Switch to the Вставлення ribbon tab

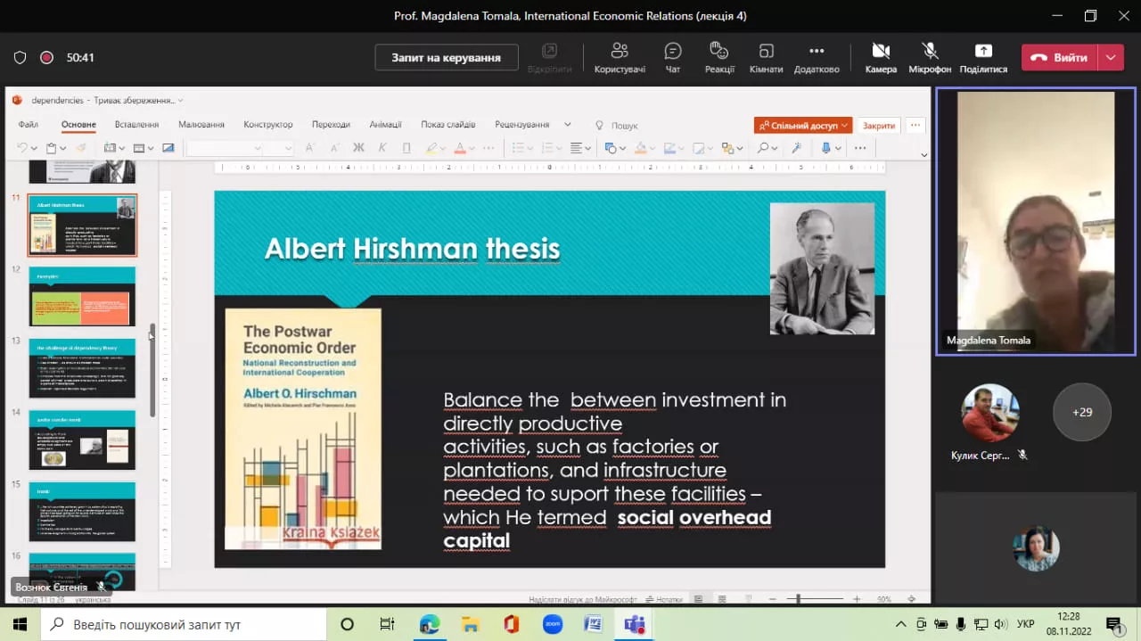point(136,125)
